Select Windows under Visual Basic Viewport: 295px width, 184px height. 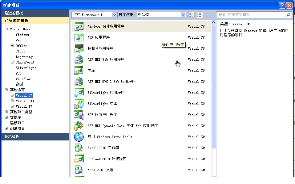22,35
